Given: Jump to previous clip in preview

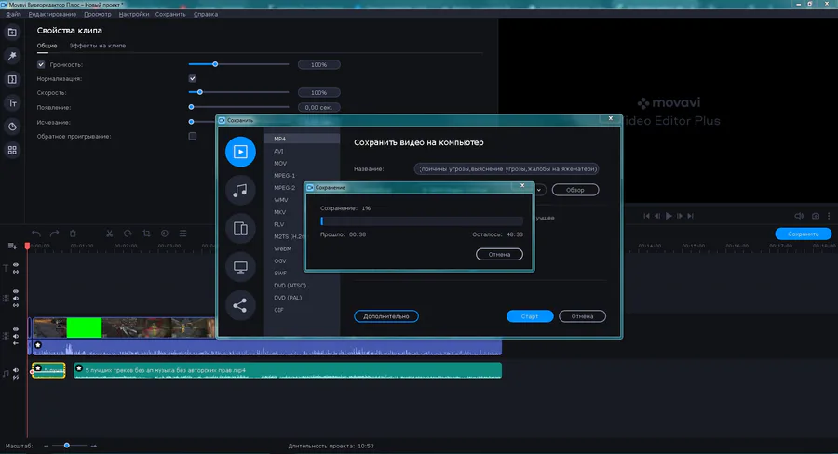Looking at the screenshot, I should tap(647, 216).
